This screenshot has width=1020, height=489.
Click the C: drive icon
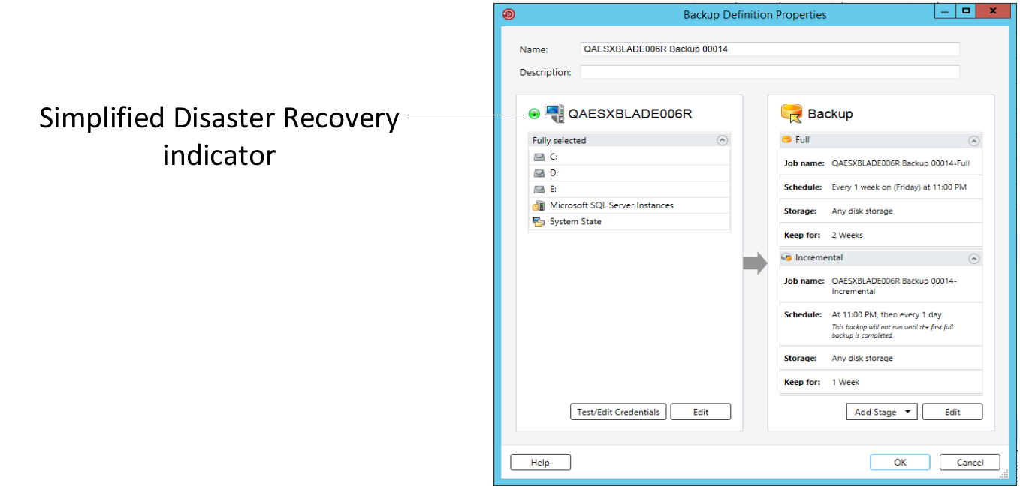539,157
